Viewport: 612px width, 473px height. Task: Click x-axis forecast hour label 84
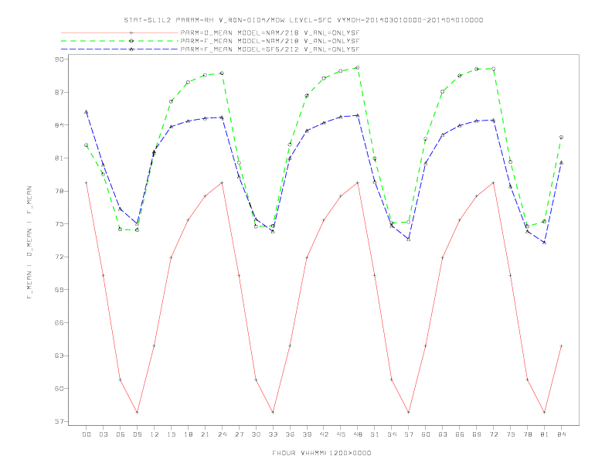click(x=562, y=434)
